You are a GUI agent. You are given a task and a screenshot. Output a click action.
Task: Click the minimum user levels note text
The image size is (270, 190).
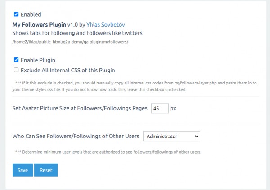coord(108,152)
